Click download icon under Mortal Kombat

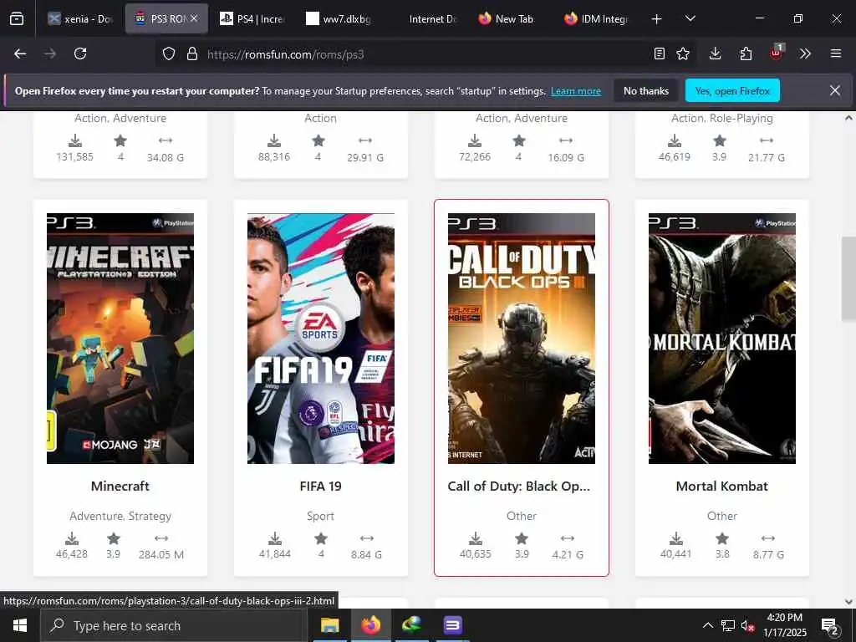click(675, 539)
